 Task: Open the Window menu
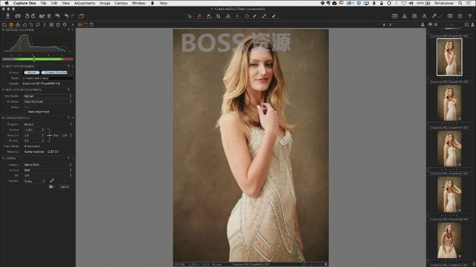click(138, 3)
